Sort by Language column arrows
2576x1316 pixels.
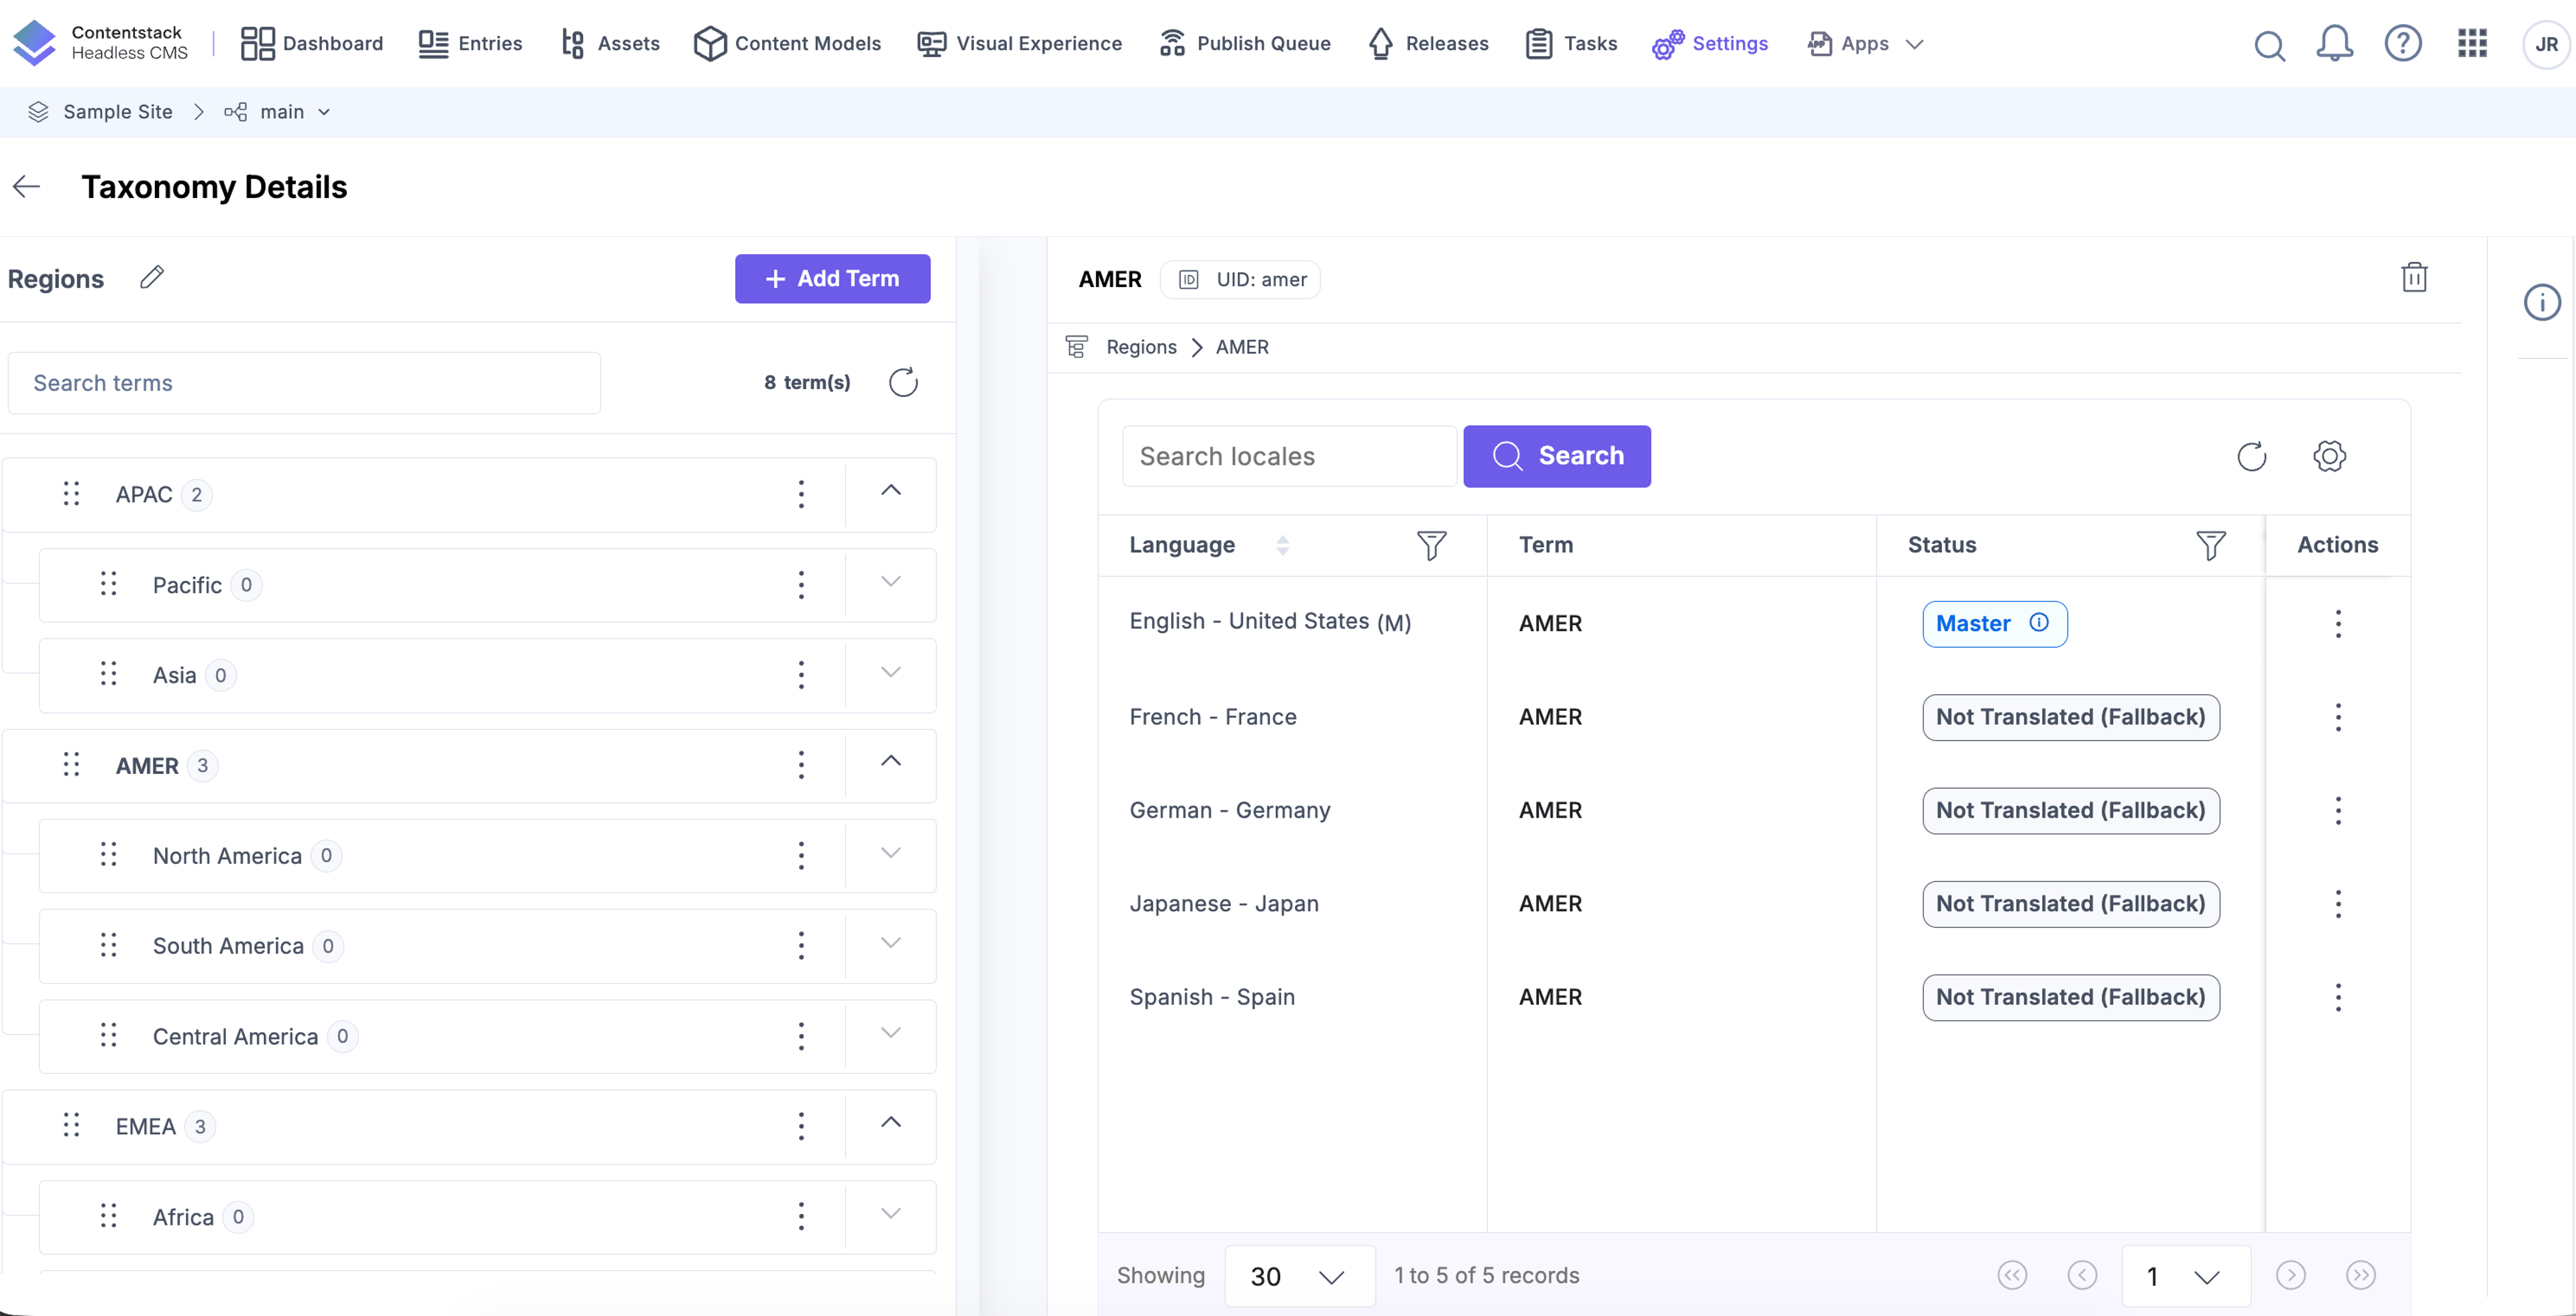coord(1282,545)
